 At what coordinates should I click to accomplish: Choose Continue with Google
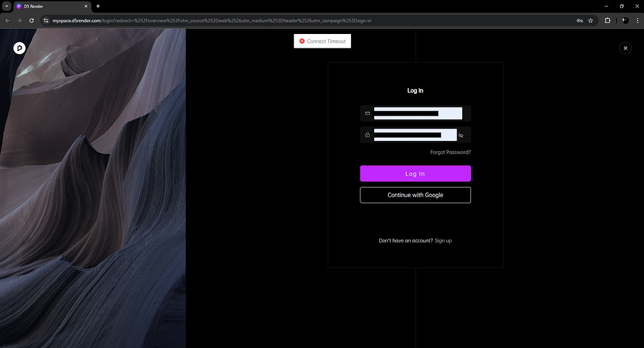click(x=415, y=194)
